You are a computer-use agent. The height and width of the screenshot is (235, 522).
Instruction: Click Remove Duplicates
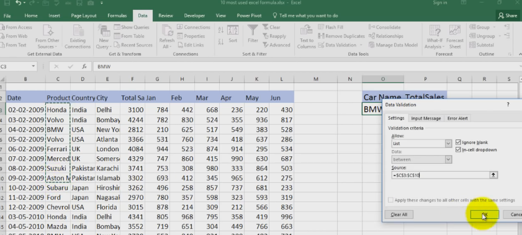point(341,36)
